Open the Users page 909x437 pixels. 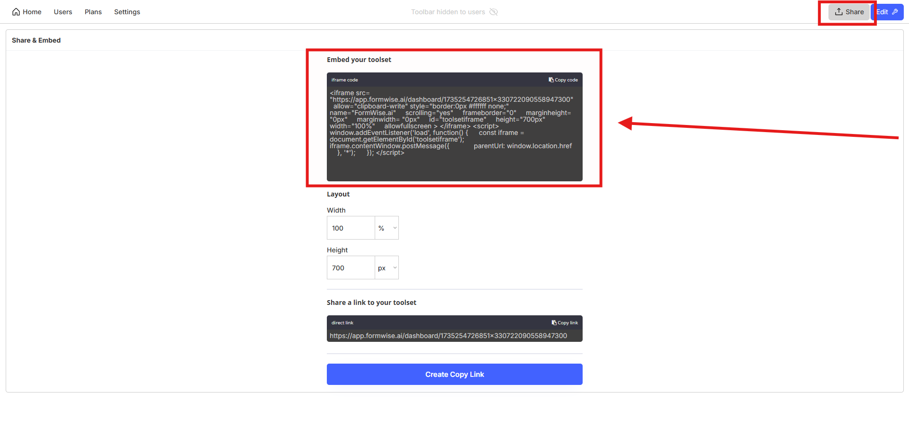pyautogui.click(x=63, y=12)
